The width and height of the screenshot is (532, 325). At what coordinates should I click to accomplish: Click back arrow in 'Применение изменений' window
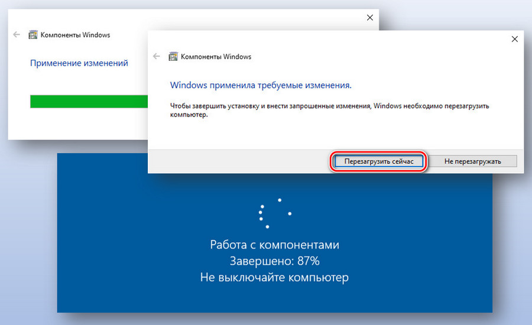[x=17, y=35]
